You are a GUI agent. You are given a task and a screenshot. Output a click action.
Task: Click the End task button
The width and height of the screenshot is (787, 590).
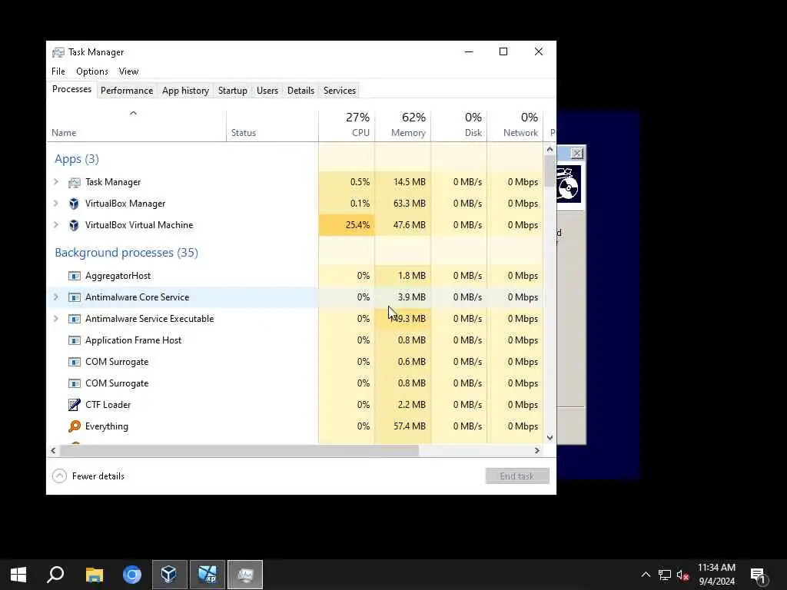517,476
